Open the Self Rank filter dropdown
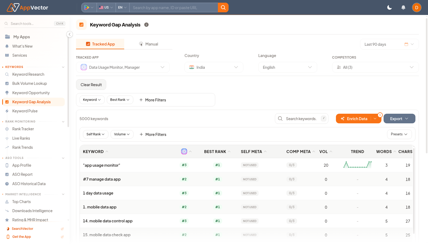This screenshot has width=428, height=244. coord(95,134)
